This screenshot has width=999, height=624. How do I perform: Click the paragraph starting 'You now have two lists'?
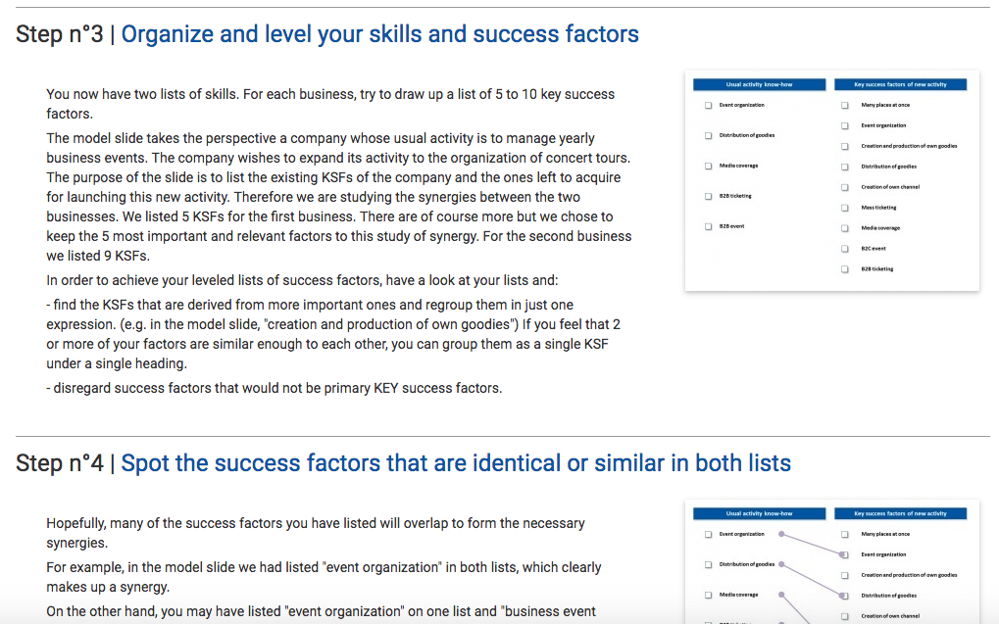(330, 104)
